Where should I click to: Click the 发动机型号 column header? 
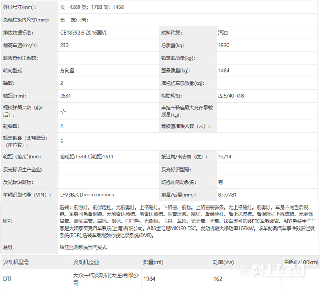coord(16,262)
